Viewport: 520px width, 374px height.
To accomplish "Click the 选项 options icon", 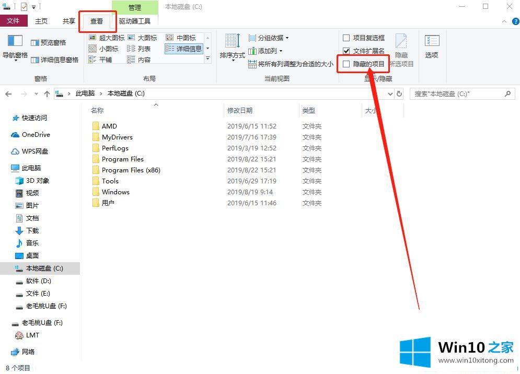I will click(431, 46).
